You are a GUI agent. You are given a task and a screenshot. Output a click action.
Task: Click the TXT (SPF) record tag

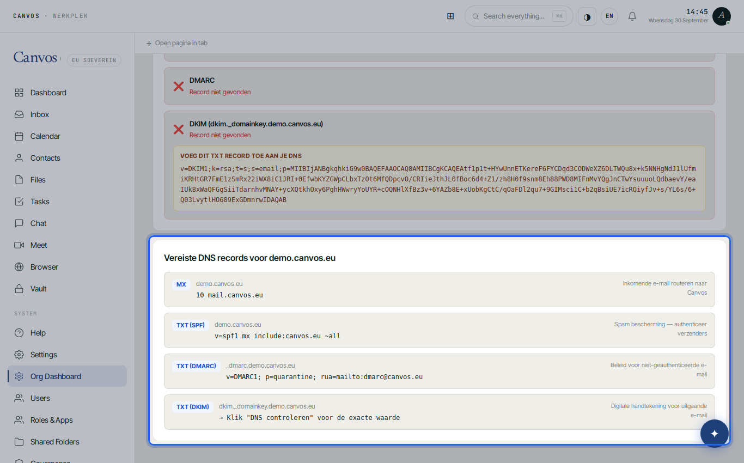pos(191,325)
